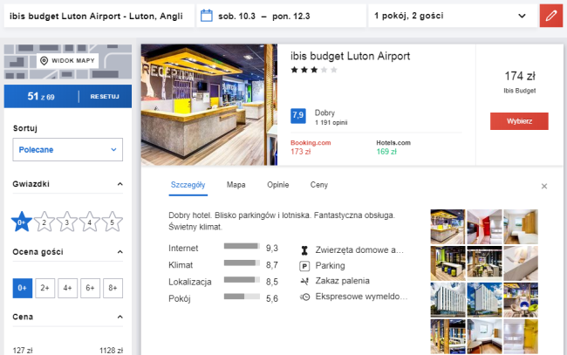Open the rooms and guests dropdown
The image size is (567, 355).
click(453, 16)
